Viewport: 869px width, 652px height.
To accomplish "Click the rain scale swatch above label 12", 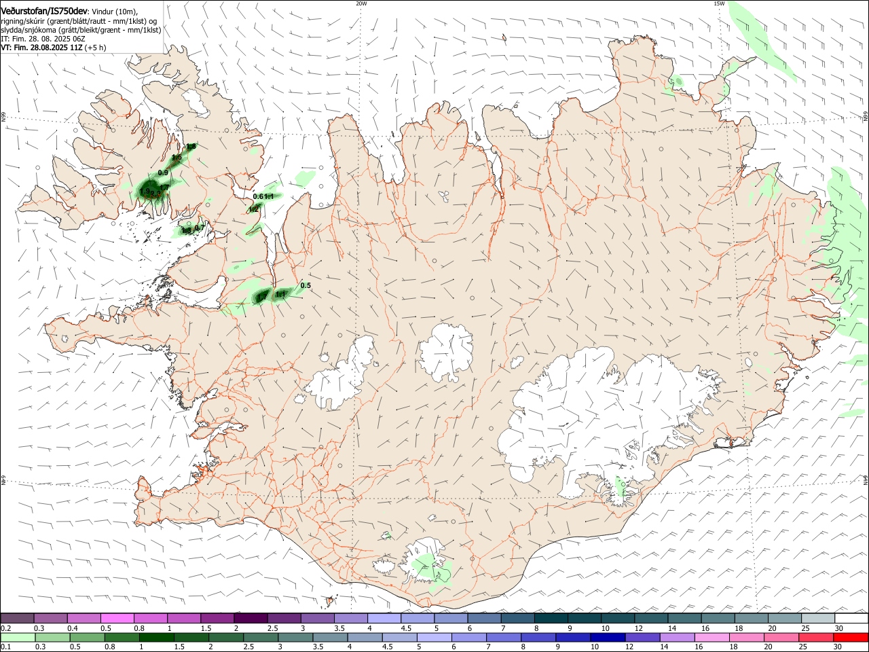I will [x=642, y=637].
